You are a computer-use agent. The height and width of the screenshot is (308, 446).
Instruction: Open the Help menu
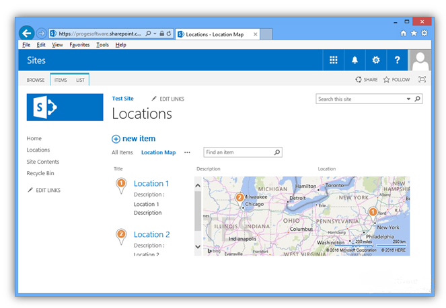[x=120, y=45]
